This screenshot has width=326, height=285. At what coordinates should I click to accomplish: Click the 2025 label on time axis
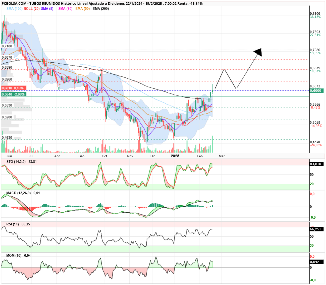[175, 156]
